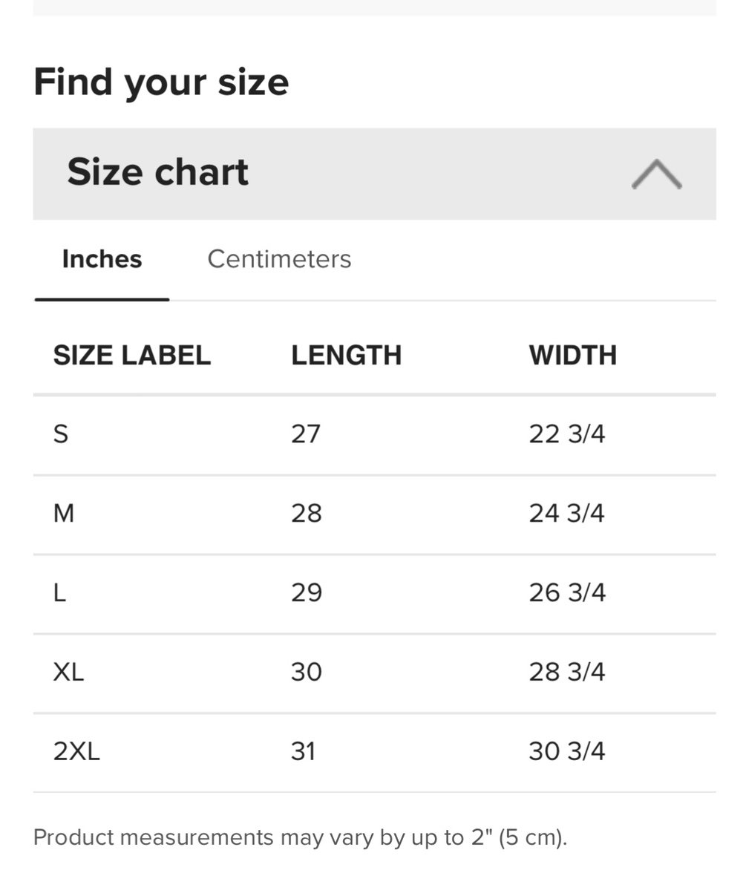
Task: Click the length value 29
Action: pos(306,592)
